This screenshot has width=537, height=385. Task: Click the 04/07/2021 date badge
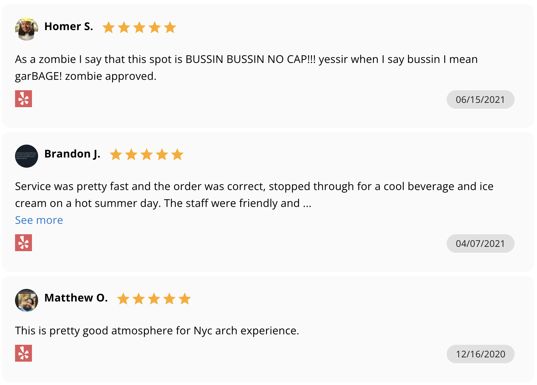click(x=480, y=243)
